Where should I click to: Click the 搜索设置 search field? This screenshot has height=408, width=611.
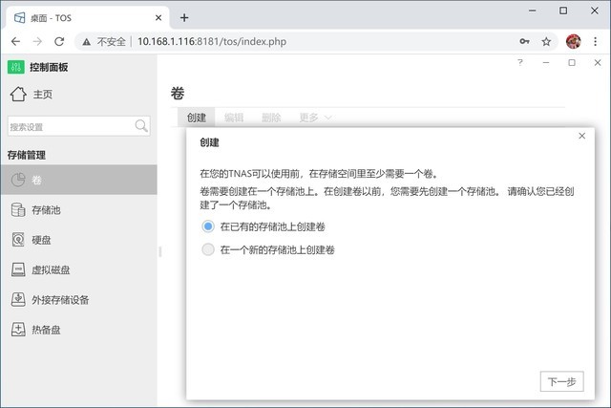[78, 126]
